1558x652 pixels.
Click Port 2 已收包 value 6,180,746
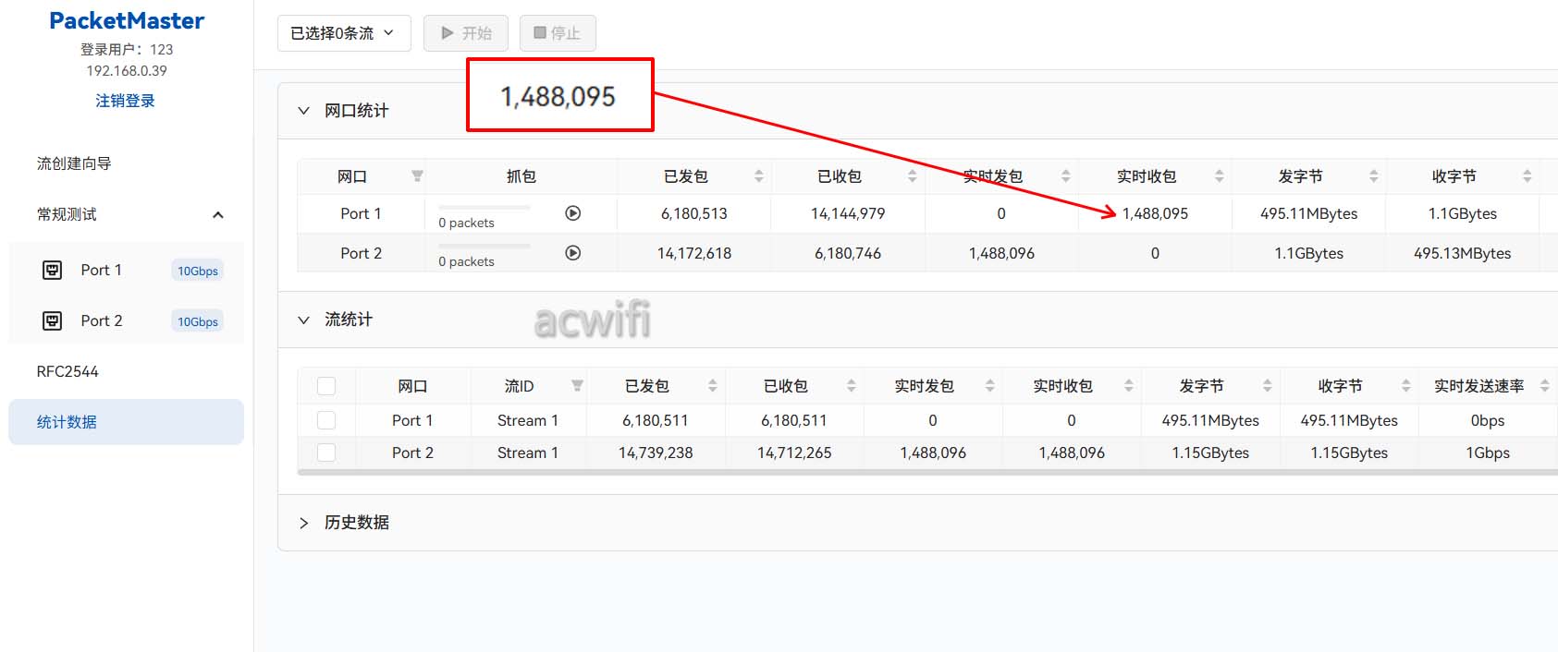click(x=848, y=253)
